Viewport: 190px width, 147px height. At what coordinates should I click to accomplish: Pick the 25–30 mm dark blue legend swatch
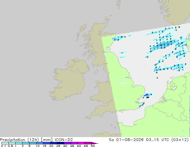[x=61, y=143]
